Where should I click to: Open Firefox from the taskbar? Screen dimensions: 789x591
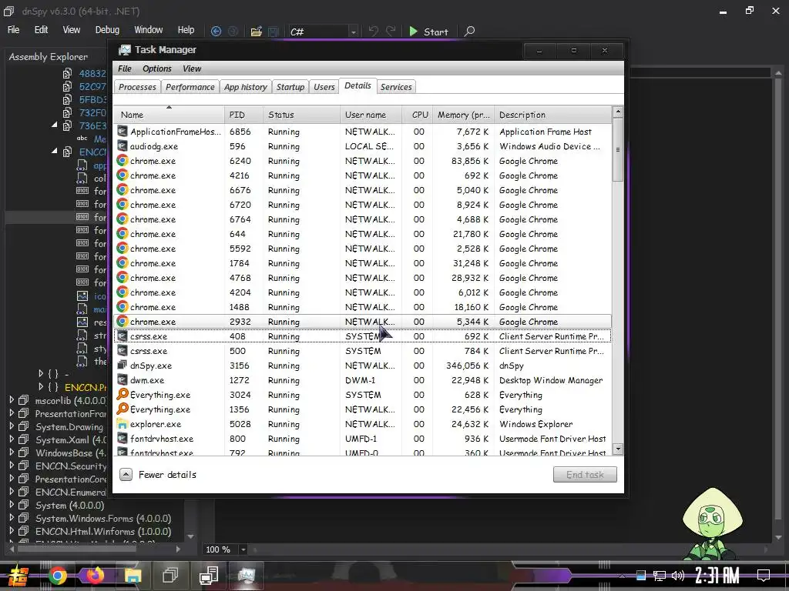(x=95, y=576)
